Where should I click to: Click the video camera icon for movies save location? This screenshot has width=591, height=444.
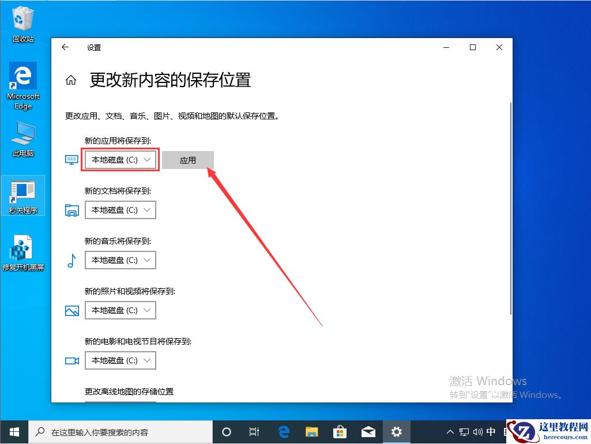pos(71,360)
